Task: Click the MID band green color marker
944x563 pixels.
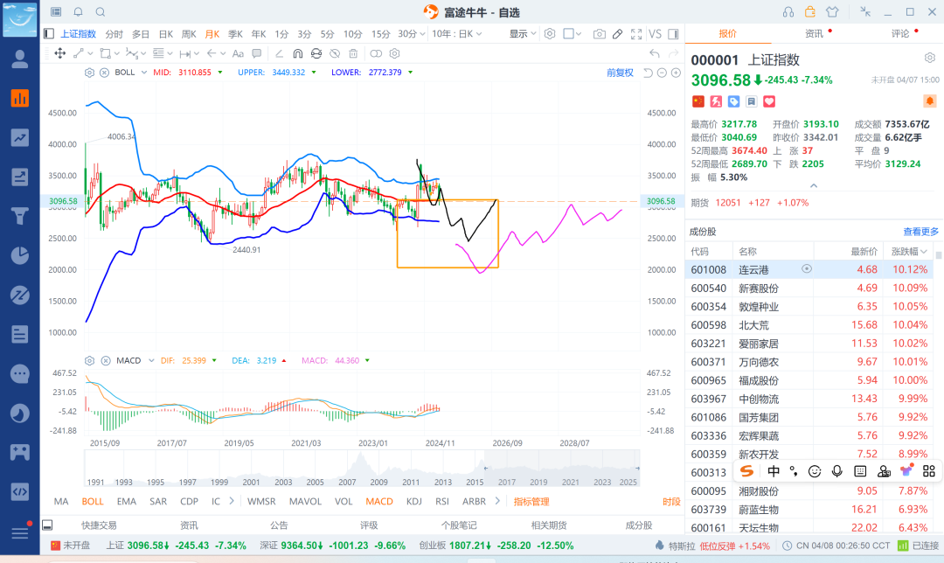Action: click(219, 73)
